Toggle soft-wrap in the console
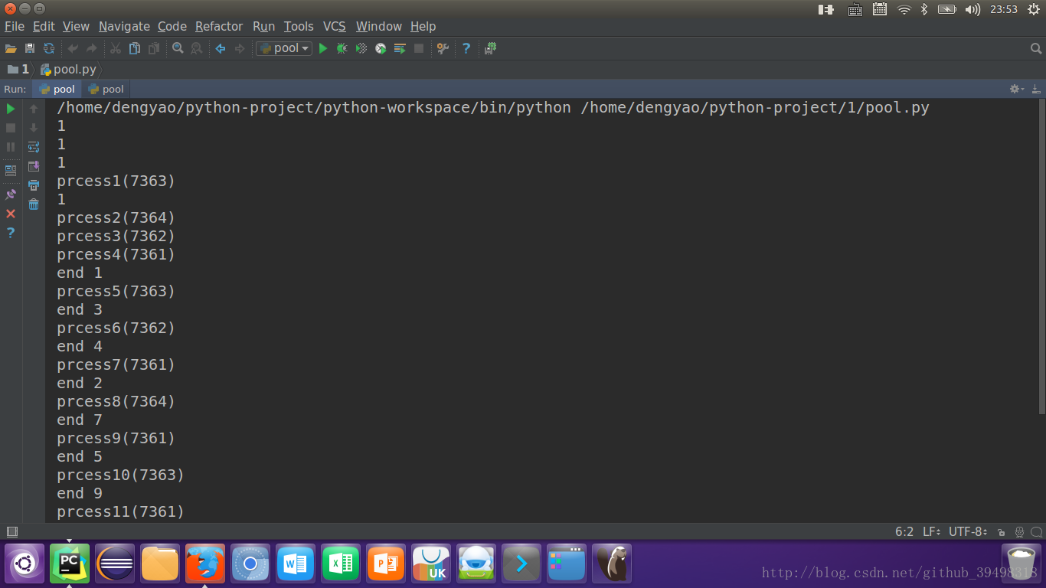Viewport: 1046px width, 588px height. point(34,147)
